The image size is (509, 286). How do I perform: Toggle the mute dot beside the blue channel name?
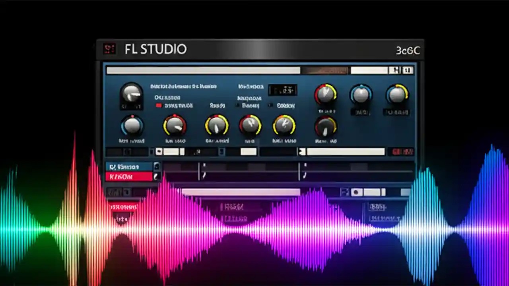click(156, 167)
